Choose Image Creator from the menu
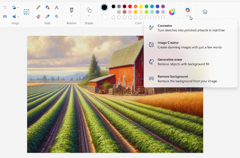The width and height of the screenshot is (240, 158). pyautogui.click(x=190, y=45)
